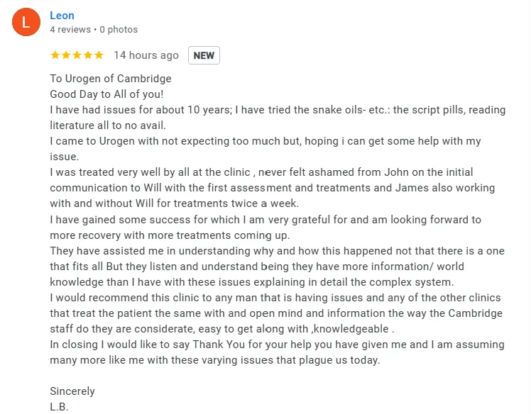
Task: Click the NEW badge beside timestamp
Action: click(204, 55)
